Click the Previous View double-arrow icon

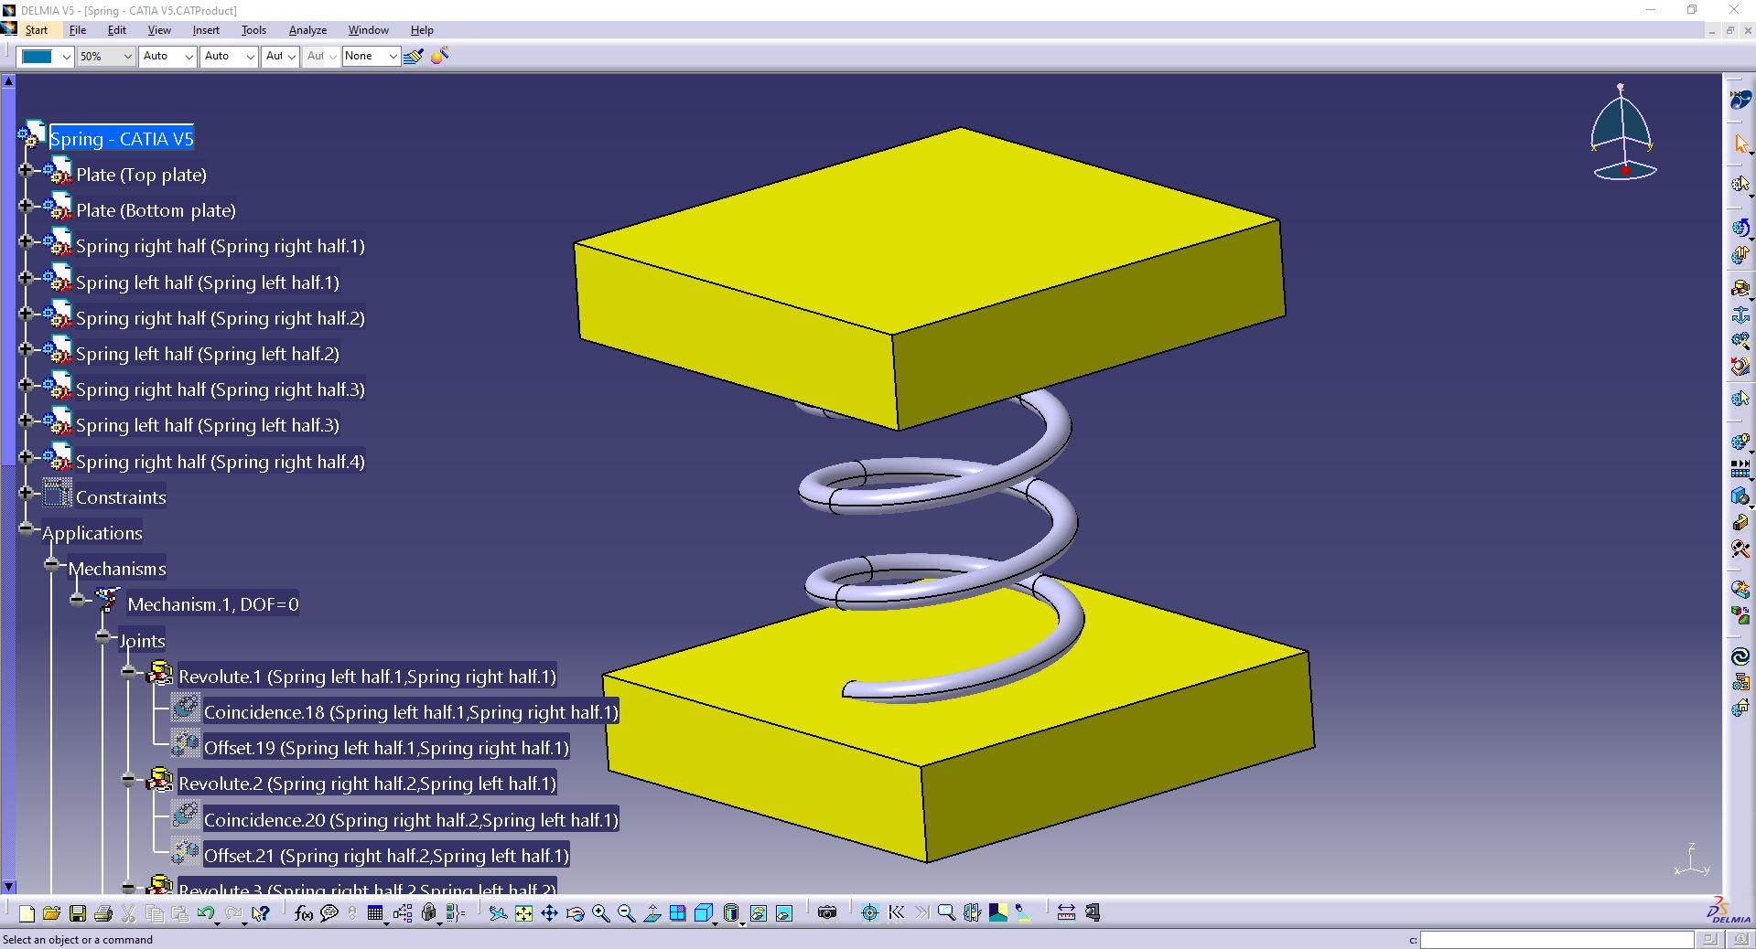pyautogui.click(x=896, y=912)
